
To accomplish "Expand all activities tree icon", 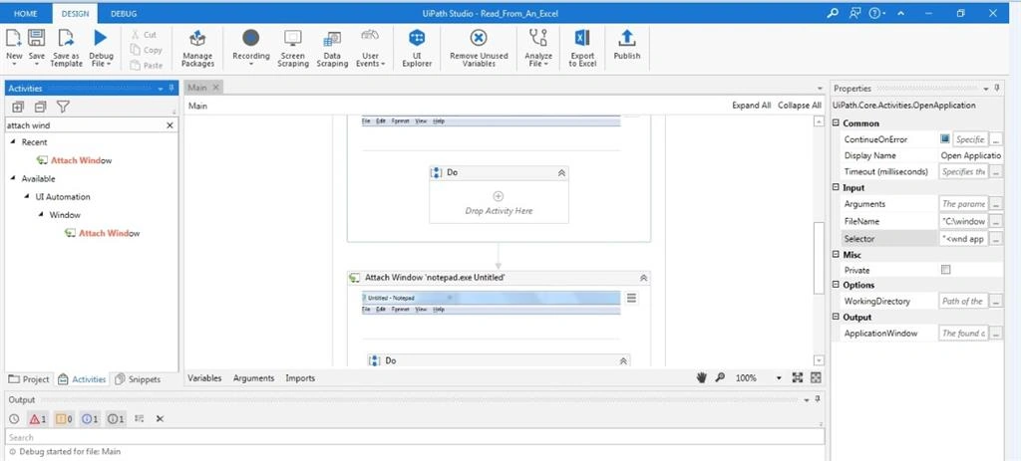I will 18,107.
